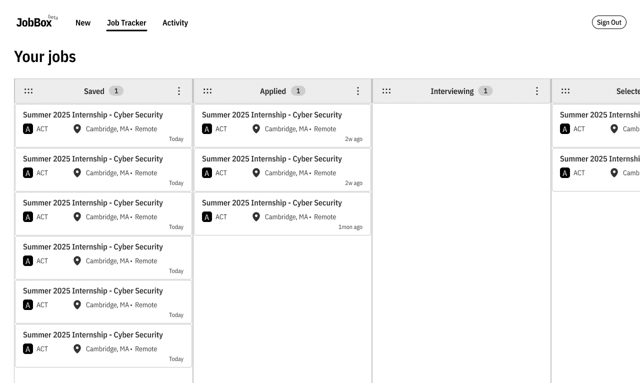Click the Selected column drag handle icon
The image size is (640, 383).
tap(565, 91)
